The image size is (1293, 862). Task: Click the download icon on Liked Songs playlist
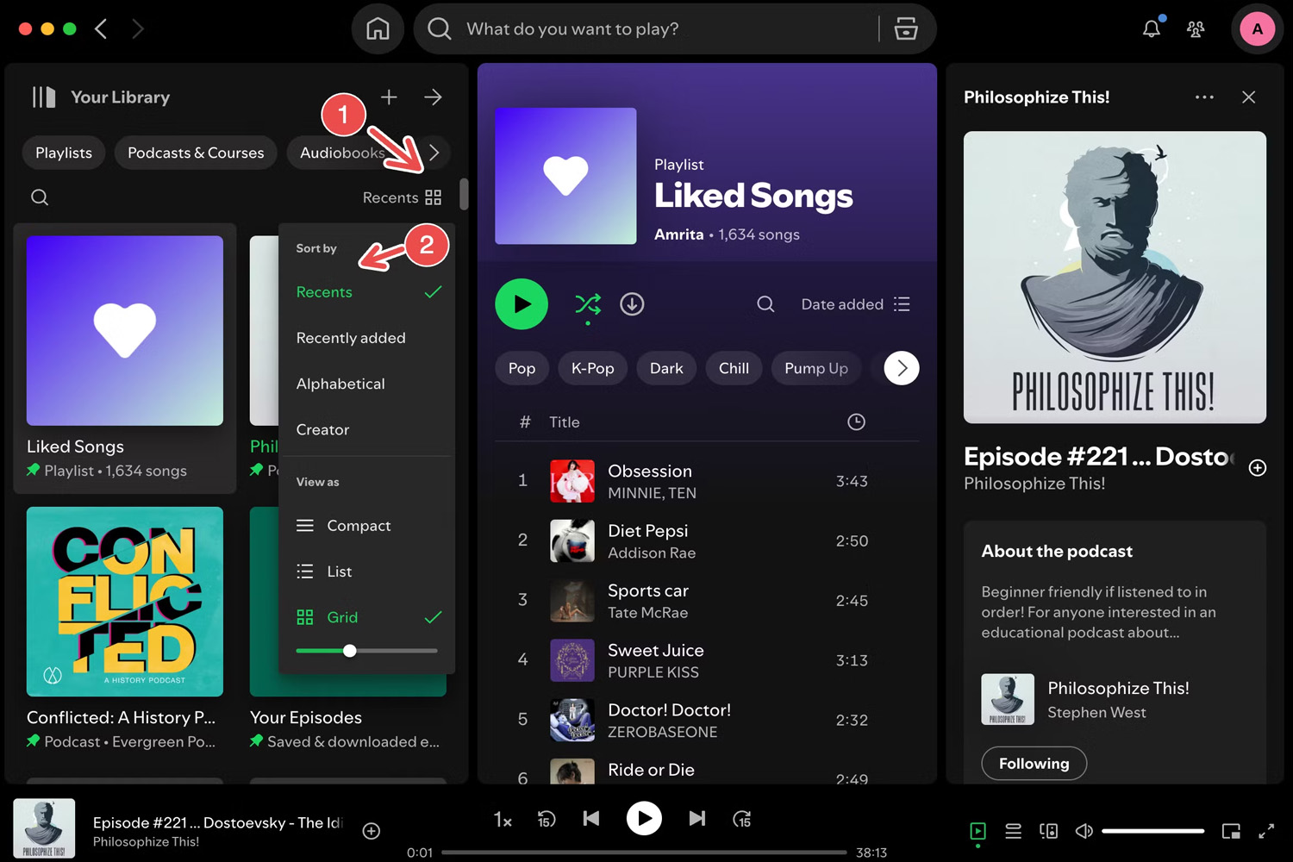(632, 303)
